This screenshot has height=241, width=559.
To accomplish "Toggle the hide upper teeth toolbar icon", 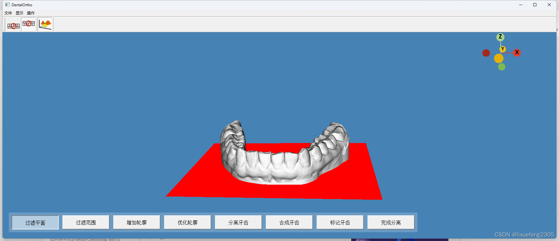I will click(29, 24).
